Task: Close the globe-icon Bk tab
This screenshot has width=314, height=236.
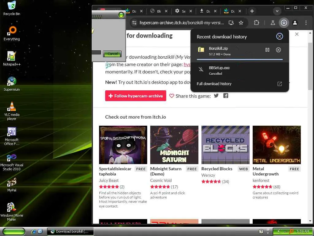Action: coord(166,11)
